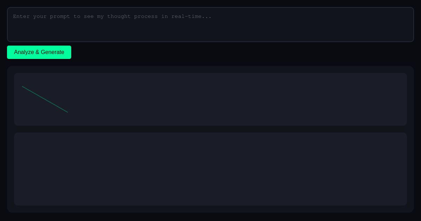This screenshot has height=221, width=421.
Task: Click the bottom-right end of the green line
Action: point(67,112)
